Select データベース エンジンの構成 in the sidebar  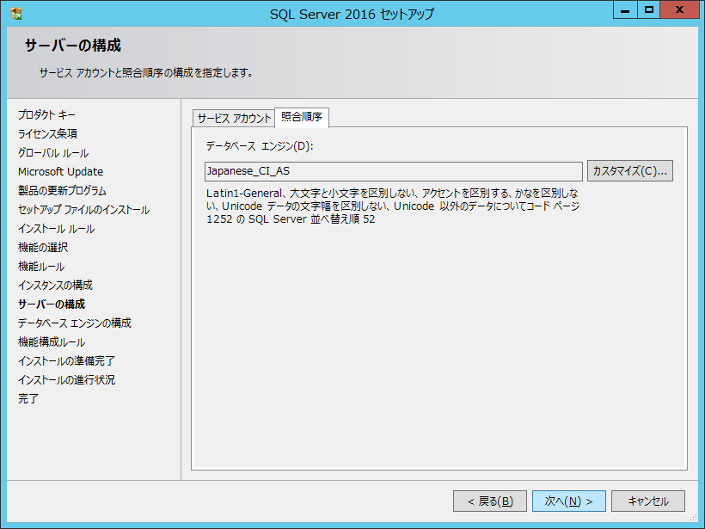coord(75,323)
